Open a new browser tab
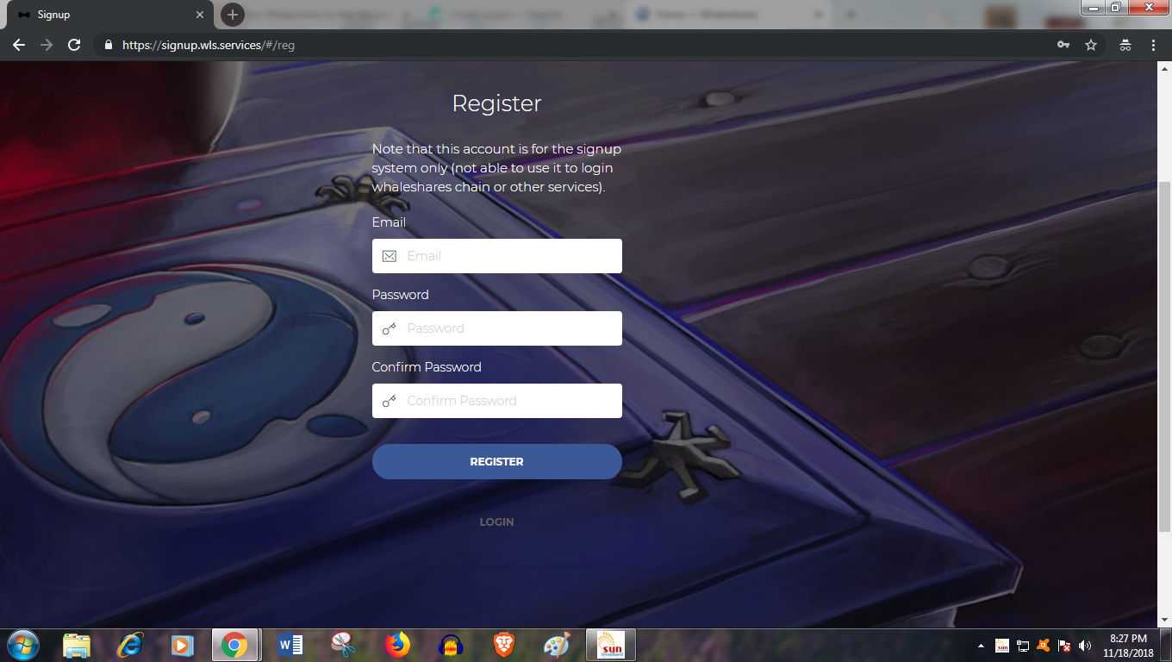This screenshot has width=1172, height=662. tap(233, 15)
